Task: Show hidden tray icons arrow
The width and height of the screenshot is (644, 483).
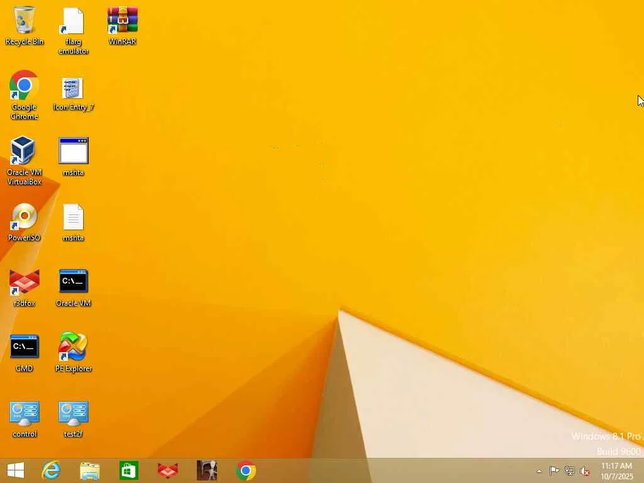Action: click(539, 471)
